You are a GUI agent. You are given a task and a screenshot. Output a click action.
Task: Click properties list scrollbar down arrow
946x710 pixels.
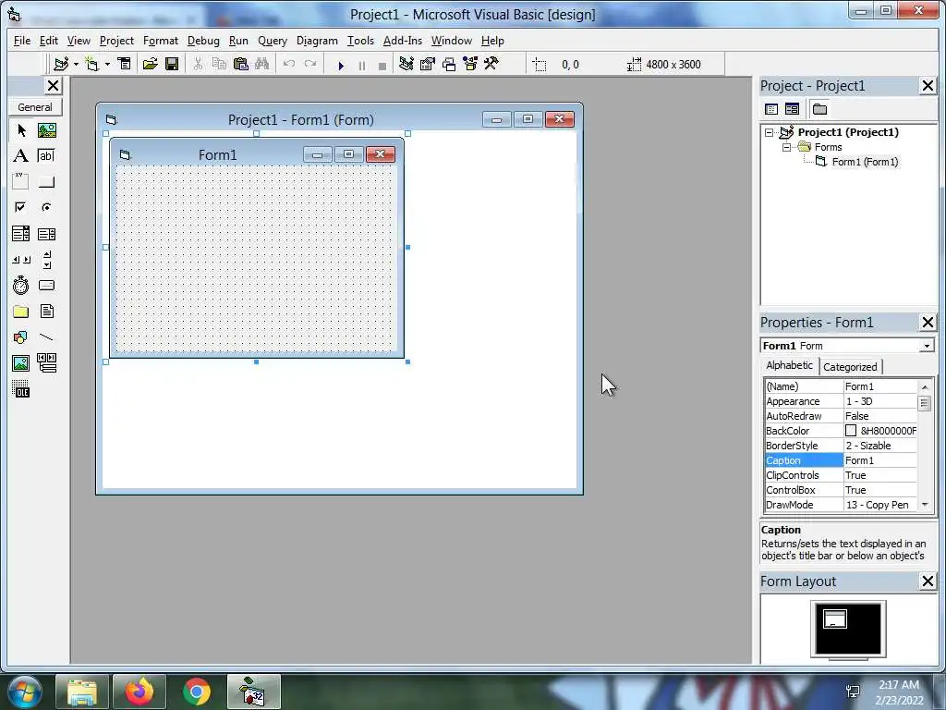click(924, 505)
